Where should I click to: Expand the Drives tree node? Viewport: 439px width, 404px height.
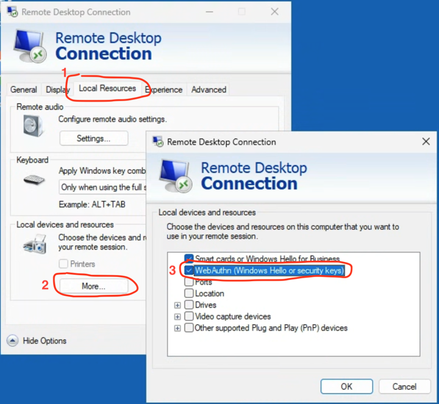pos(177,305)
